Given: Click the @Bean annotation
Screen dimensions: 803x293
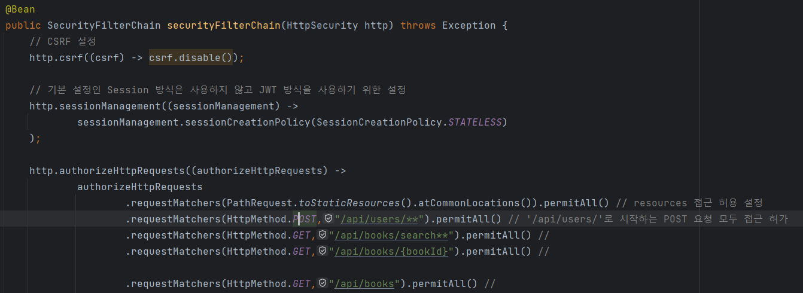Looking at the screenshot, I should (x=20, y=9).
